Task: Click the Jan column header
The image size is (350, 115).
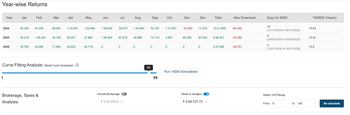Action: pyautogui.click(x=24, y=18)
